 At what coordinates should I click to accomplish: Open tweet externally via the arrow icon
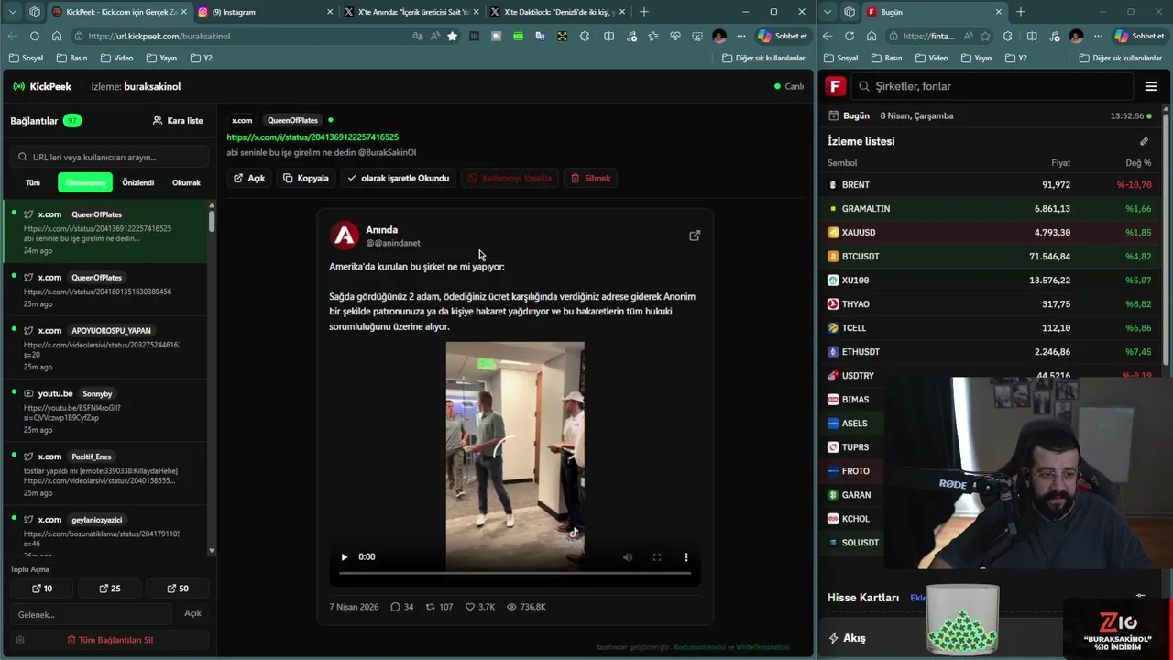[695, 236]
